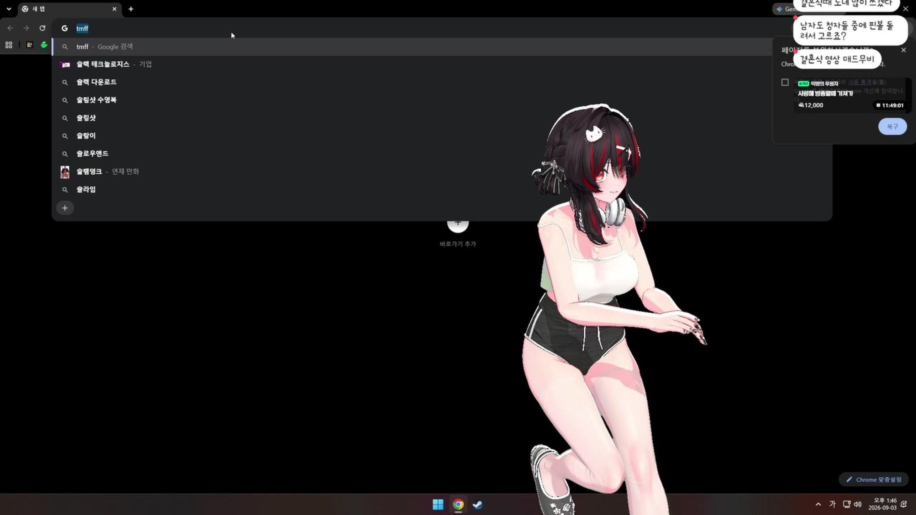
Task: Select the 'tmff - Google 검색' suggestion
Action: tap(442, 47)
